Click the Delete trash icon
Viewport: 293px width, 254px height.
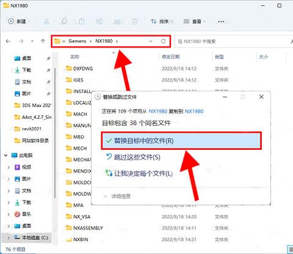pyautogui.click(x=135, y=21)
